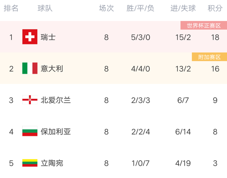Select the 附加赛区 orange badge
This screenshot has width=227, height=178.
tap(210, 57)
